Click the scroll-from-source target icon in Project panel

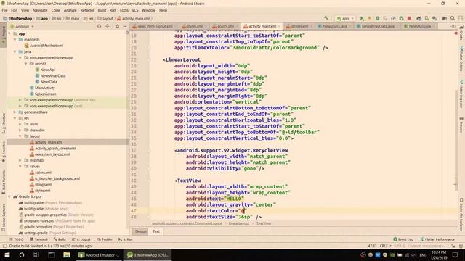click(99, 26)
